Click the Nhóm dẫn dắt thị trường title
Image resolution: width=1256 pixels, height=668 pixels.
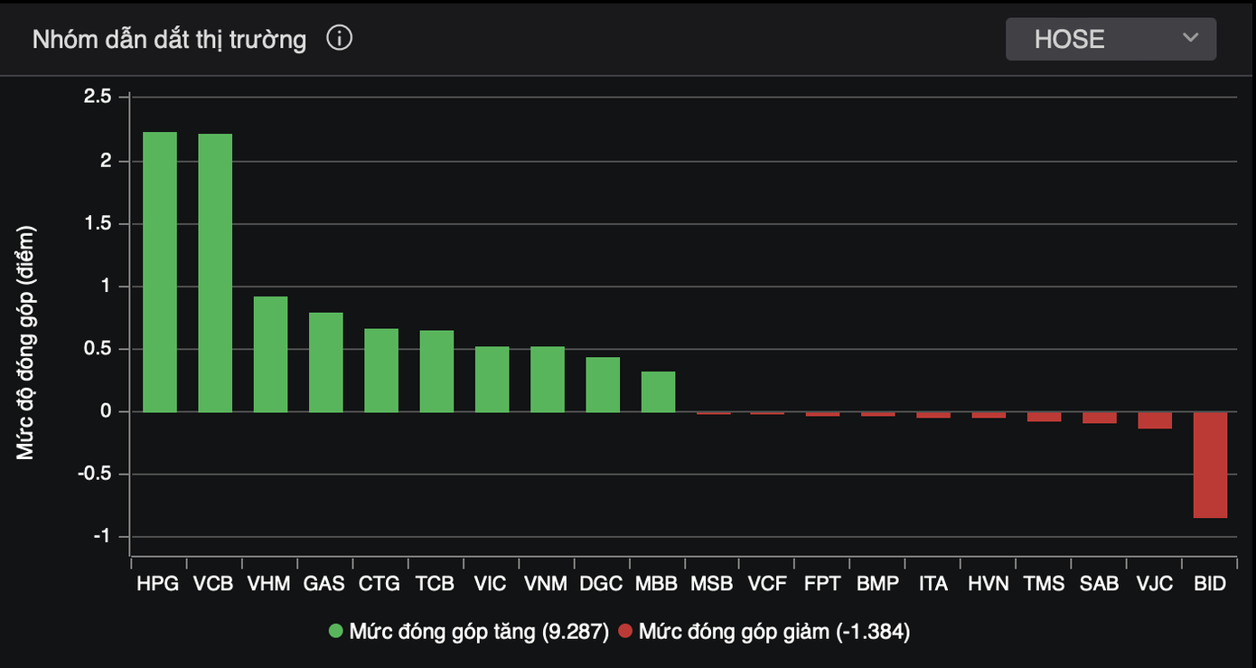(169, 40)
